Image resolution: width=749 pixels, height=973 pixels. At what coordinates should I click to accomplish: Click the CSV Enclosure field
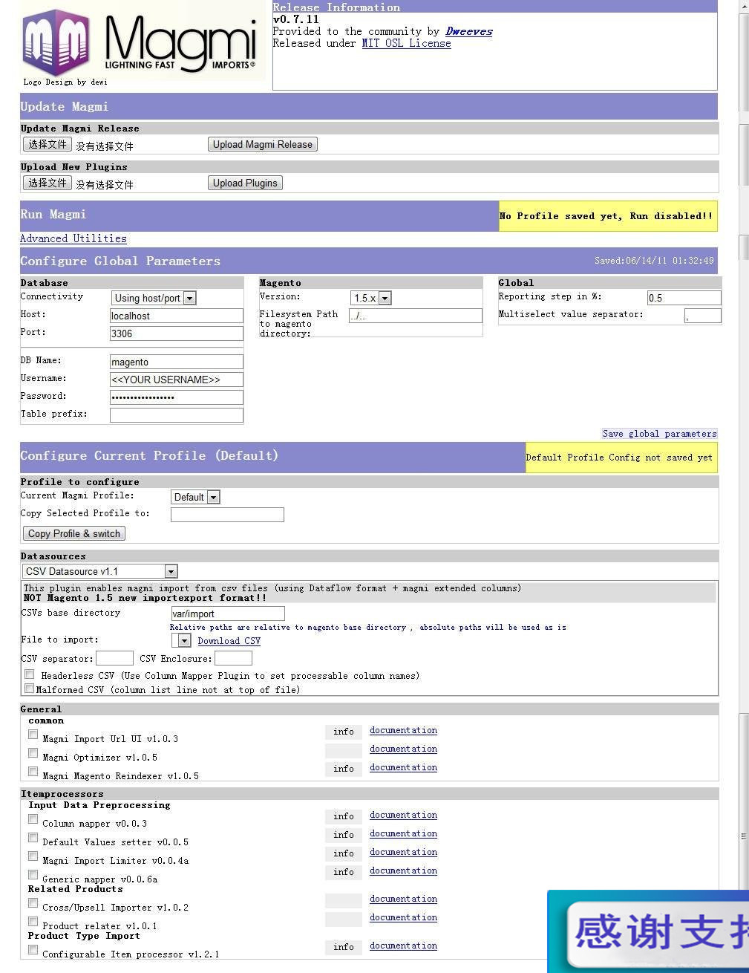pyautogui.click(x=233, y=658)
